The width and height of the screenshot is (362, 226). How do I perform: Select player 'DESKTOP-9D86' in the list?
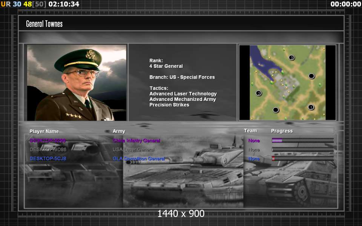48,150
